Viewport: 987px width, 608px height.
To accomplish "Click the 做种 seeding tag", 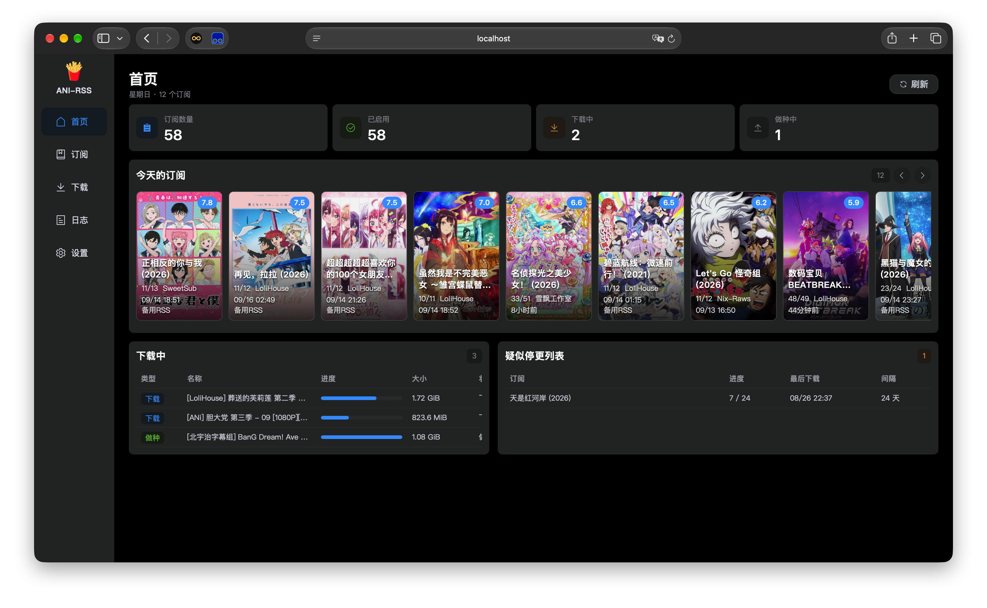I will tap(152, 437).
